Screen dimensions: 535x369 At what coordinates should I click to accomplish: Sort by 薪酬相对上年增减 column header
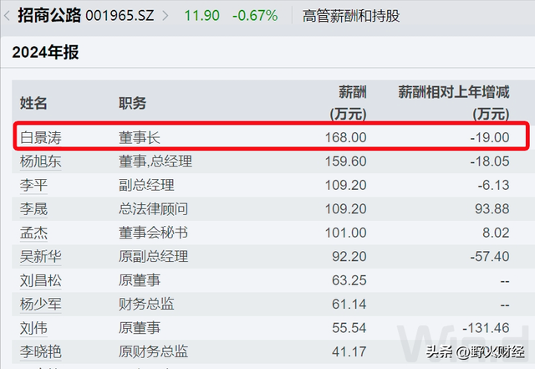pos(454,103)
